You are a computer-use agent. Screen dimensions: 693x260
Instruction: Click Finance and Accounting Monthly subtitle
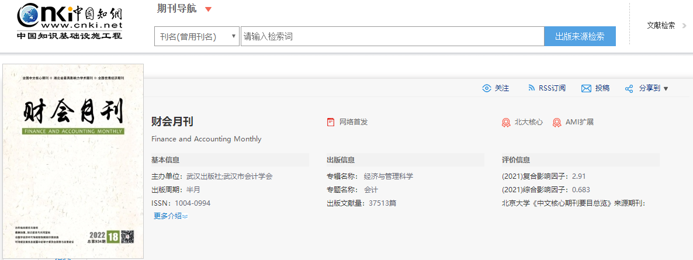pos(206,139)
